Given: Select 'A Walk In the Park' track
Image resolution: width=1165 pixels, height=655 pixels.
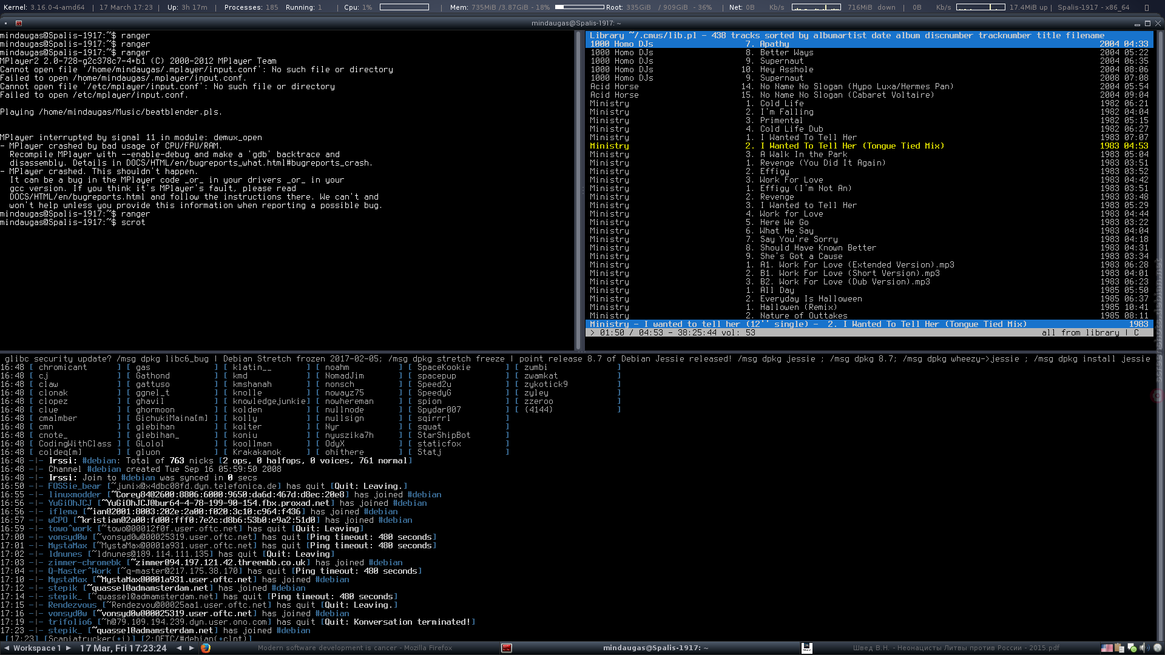Looking at the screenshot, I should coord(869,155).
